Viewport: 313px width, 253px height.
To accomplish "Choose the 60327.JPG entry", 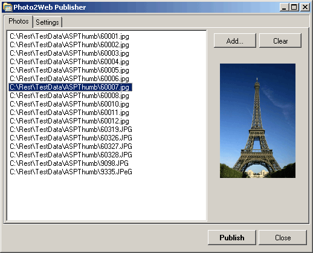I will pyautogui.click(x=71, y=146).
